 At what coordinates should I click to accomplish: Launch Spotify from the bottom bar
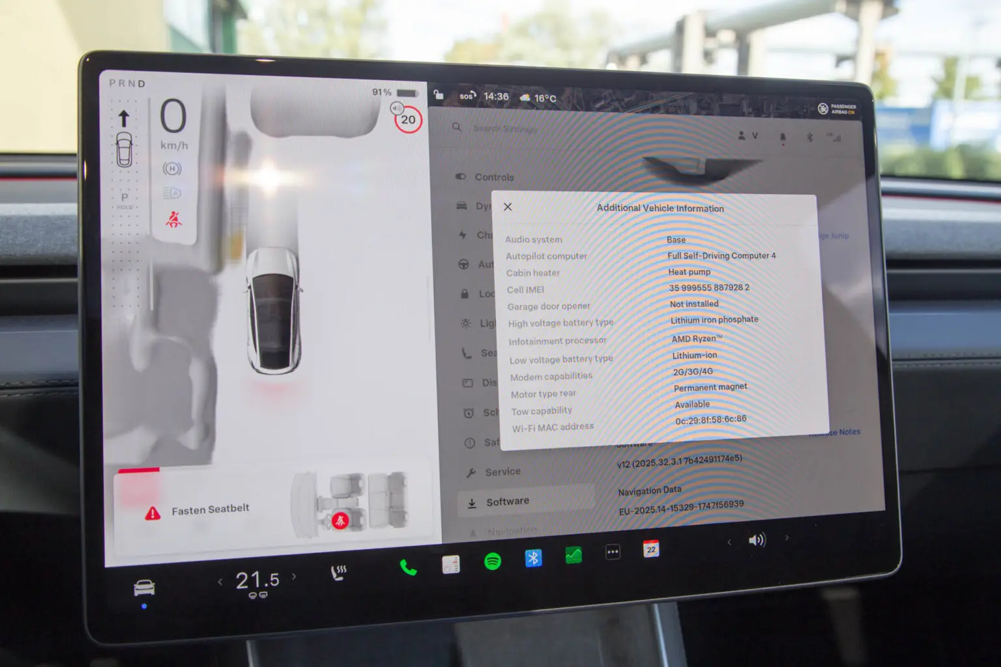[493, 561]
